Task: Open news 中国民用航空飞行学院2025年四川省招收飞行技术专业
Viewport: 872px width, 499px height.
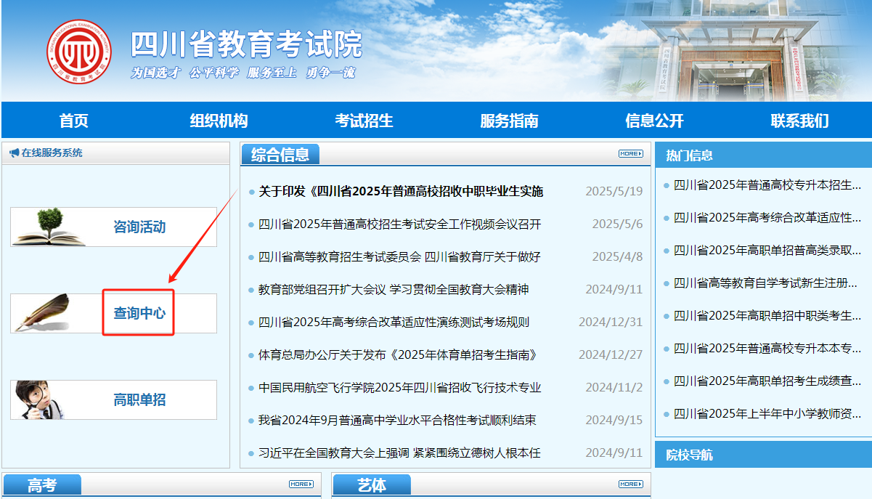Action: 399,387
